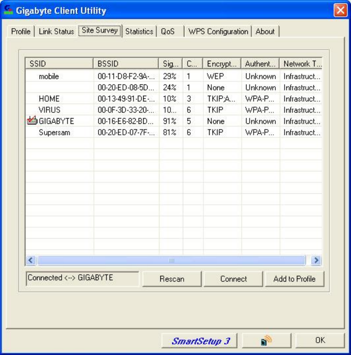Click the C... channel column header
Screen dimensions: 351x355
[192, 63]
